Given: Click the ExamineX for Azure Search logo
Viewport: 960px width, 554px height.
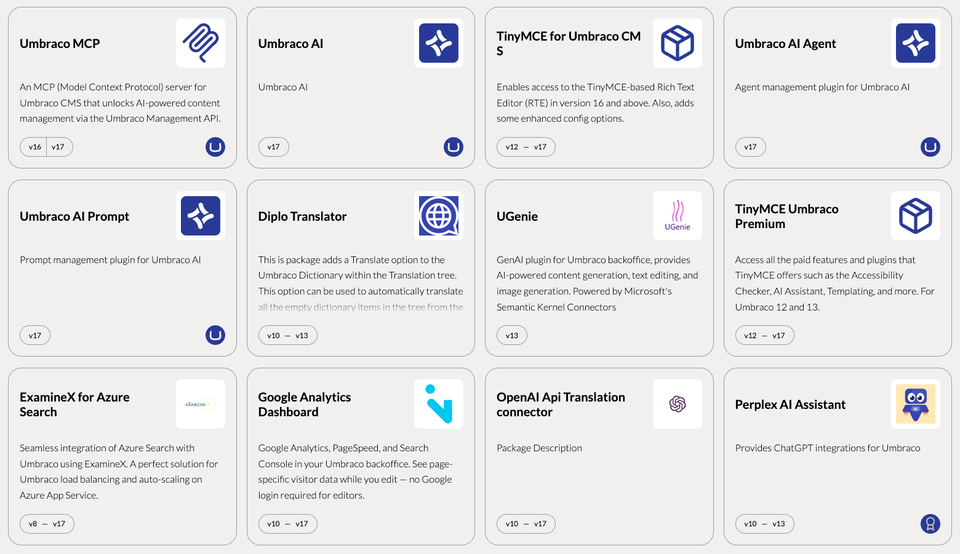Looking at the screenshot, I should (201, 404).
